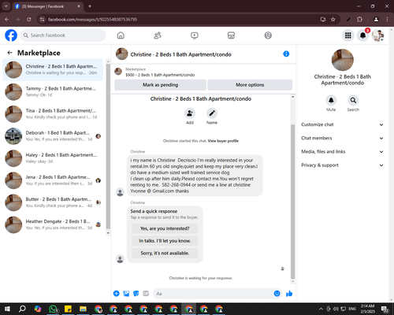Viewport: 394px width, 315px height.
Task: Mute this conversation from right panel
Action: pyautogui.click(x=331, y=100)
